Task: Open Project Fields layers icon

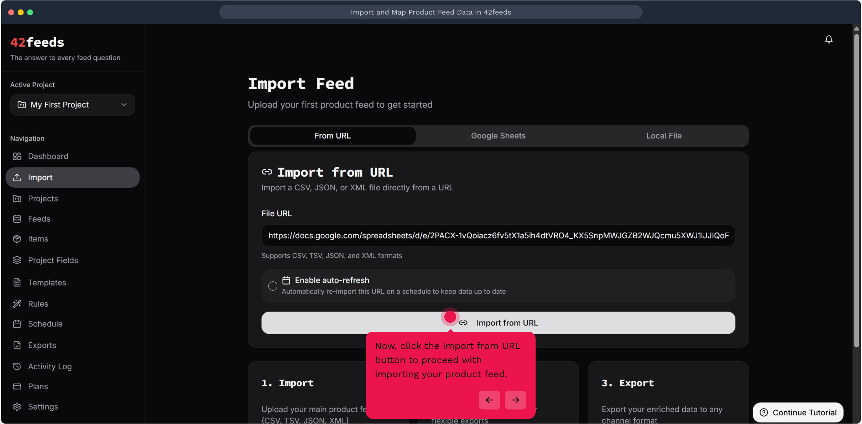Action: pos(17,260)
